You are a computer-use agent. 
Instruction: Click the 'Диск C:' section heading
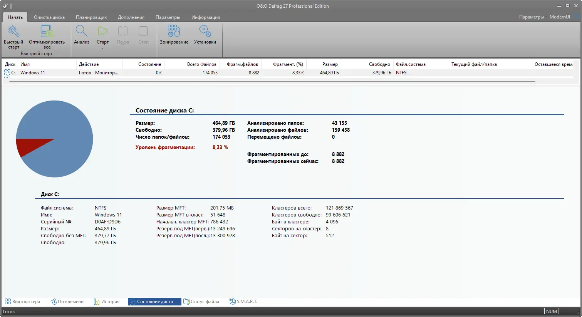(x=50, y=195)
